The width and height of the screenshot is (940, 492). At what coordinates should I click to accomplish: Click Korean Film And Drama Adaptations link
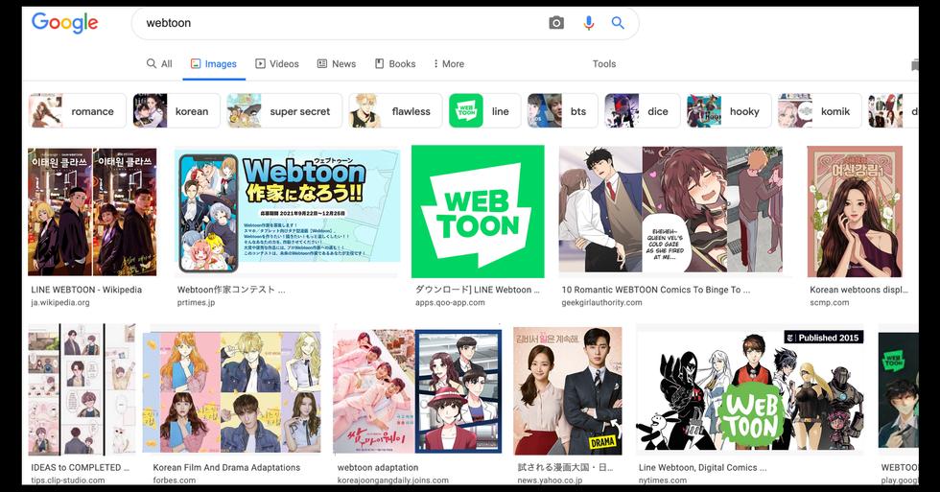pos(226,467)
